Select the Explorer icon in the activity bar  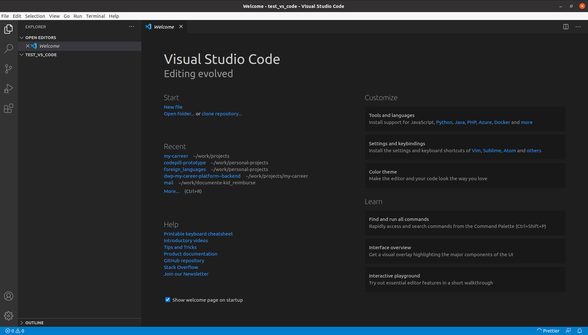pos(8,29)
